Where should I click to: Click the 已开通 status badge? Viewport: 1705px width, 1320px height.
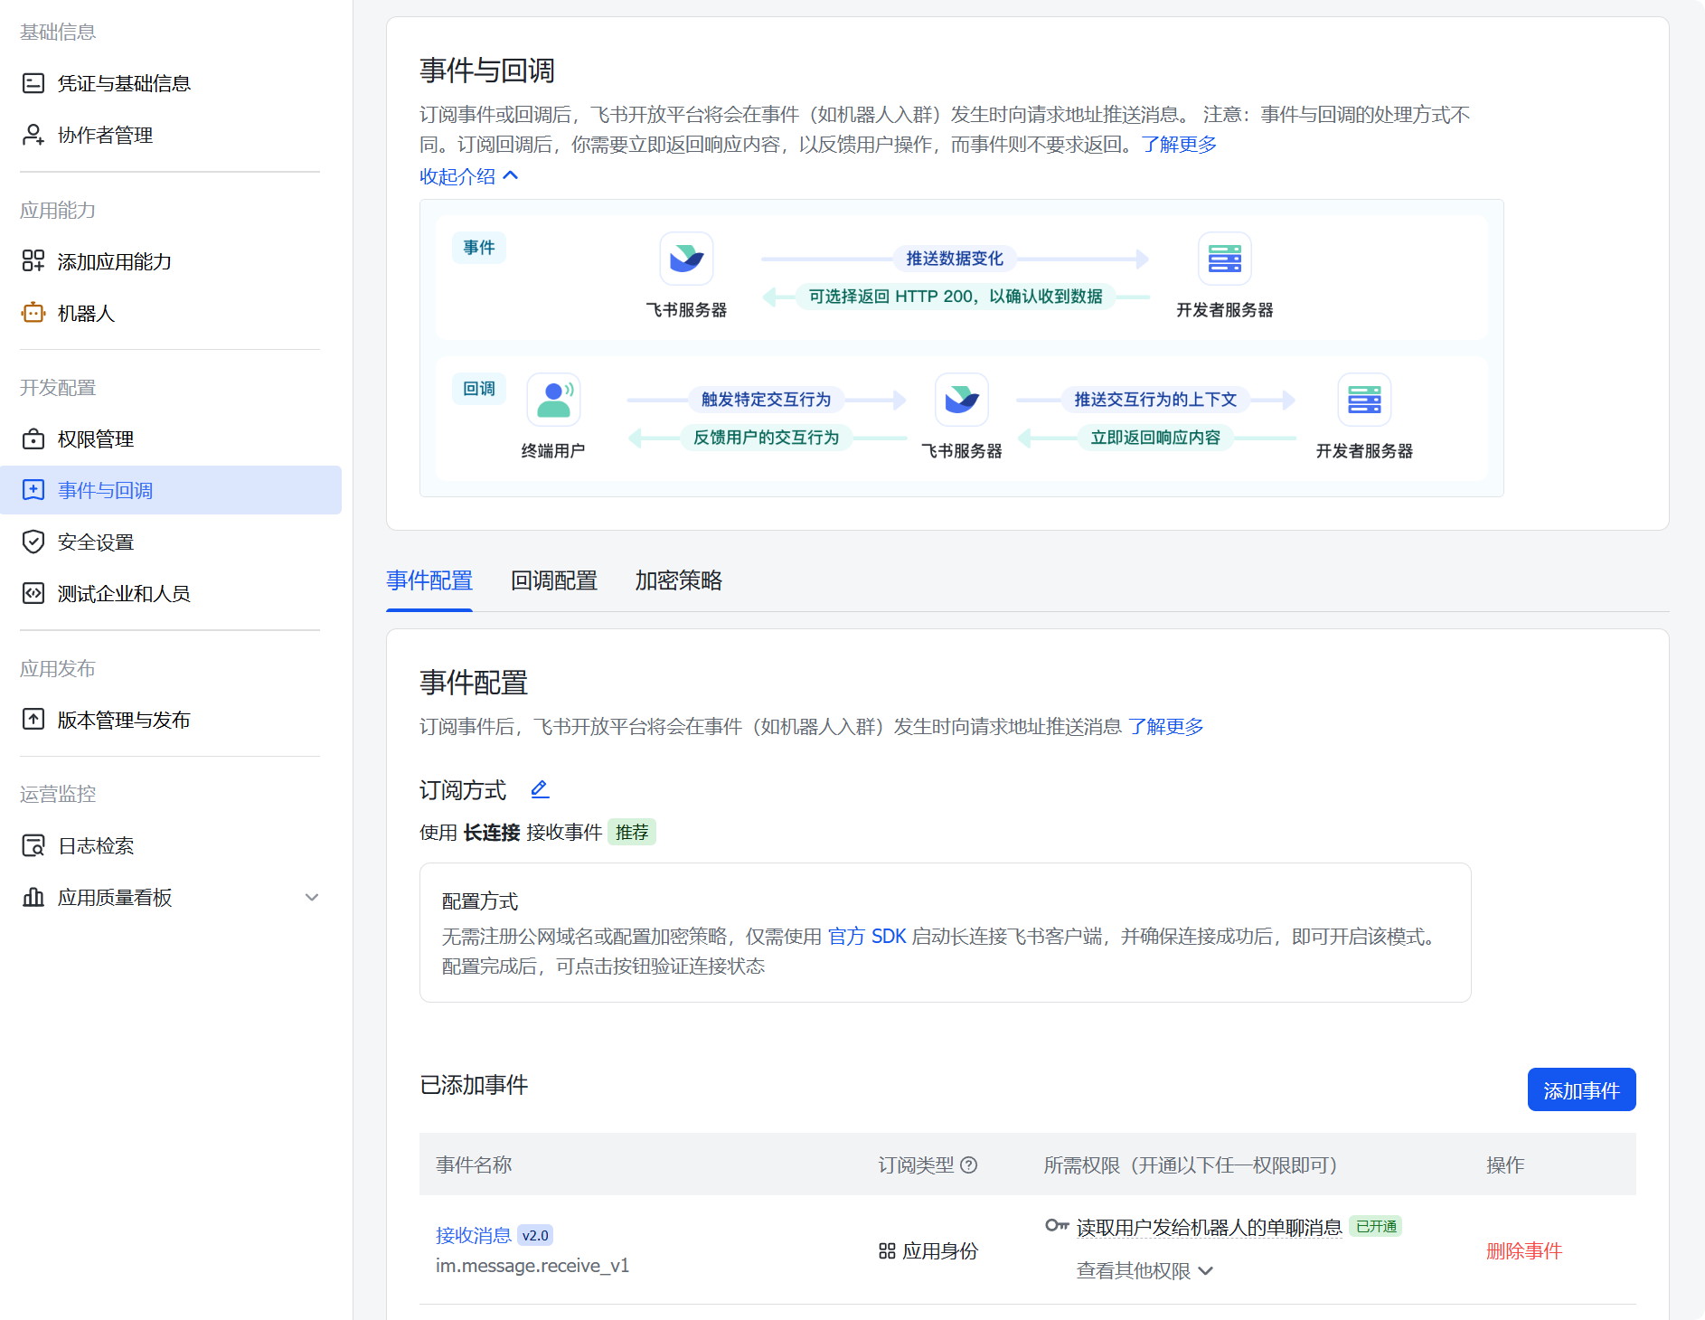pos(1376,1226)
